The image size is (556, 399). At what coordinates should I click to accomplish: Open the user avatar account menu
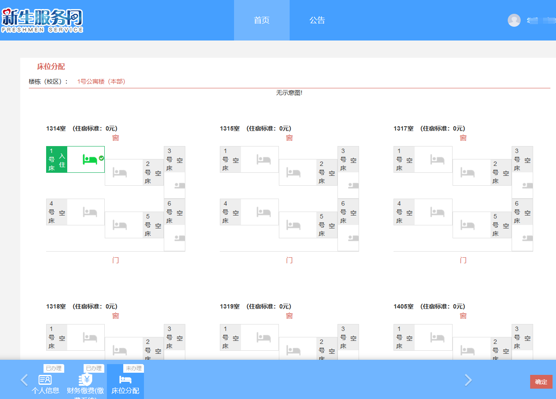coord(514,20)
